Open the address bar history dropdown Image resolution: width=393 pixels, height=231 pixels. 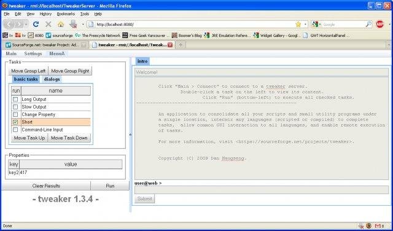tap(305, 25)
